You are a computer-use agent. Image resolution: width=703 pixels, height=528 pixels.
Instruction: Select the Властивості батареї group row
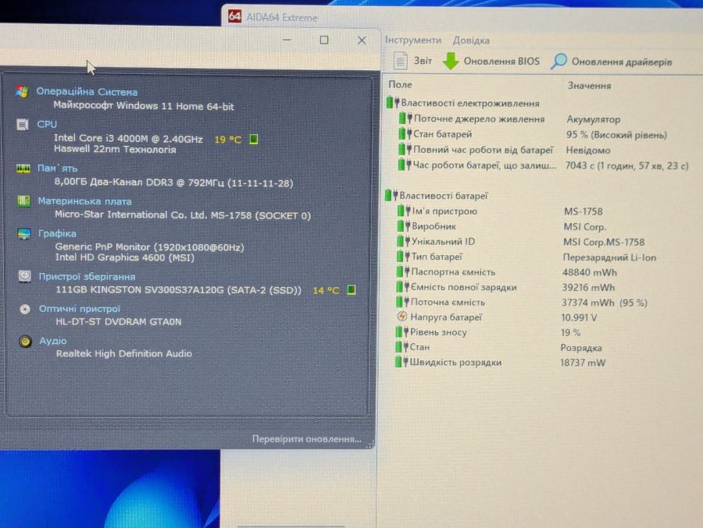pos(437,196)
